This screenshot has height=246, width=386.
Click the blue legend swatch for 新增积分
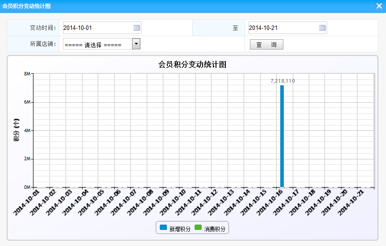point(163,228)
